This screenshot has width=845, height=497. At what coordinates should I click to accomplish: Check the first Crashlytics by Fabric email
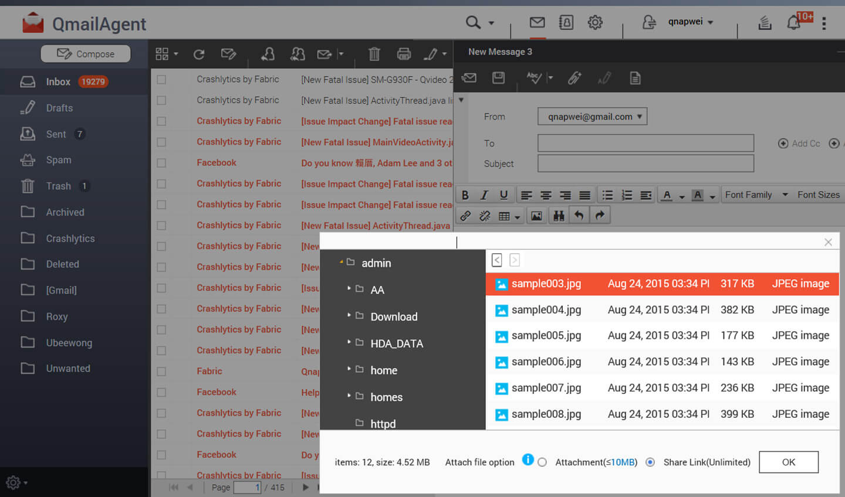[x=161, y=80]
